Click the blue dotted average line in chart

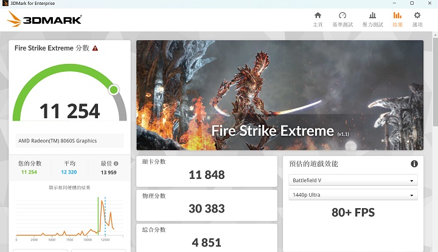point(105,216)
